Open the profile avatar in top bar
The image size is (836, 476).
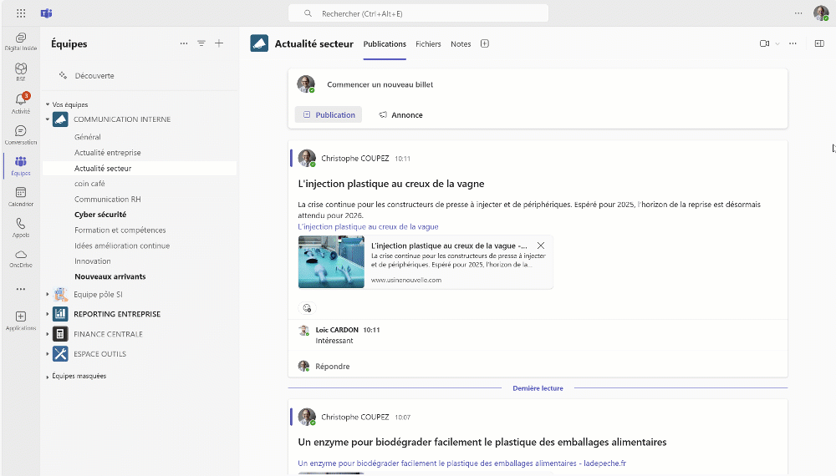click(x=821, y=13)
